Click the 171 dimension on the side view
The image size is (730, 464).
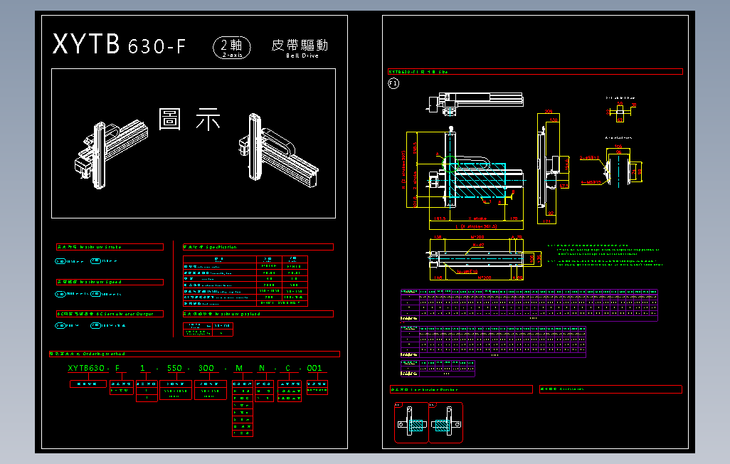click(547, 221)
